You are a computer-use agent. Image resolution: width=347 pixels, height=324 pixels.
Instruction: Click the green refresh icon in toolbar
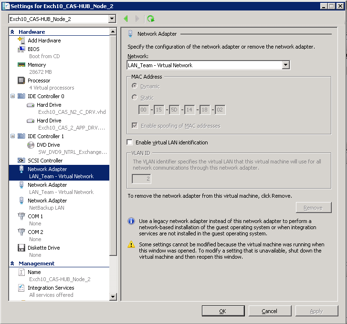click(x=151, y=19)
